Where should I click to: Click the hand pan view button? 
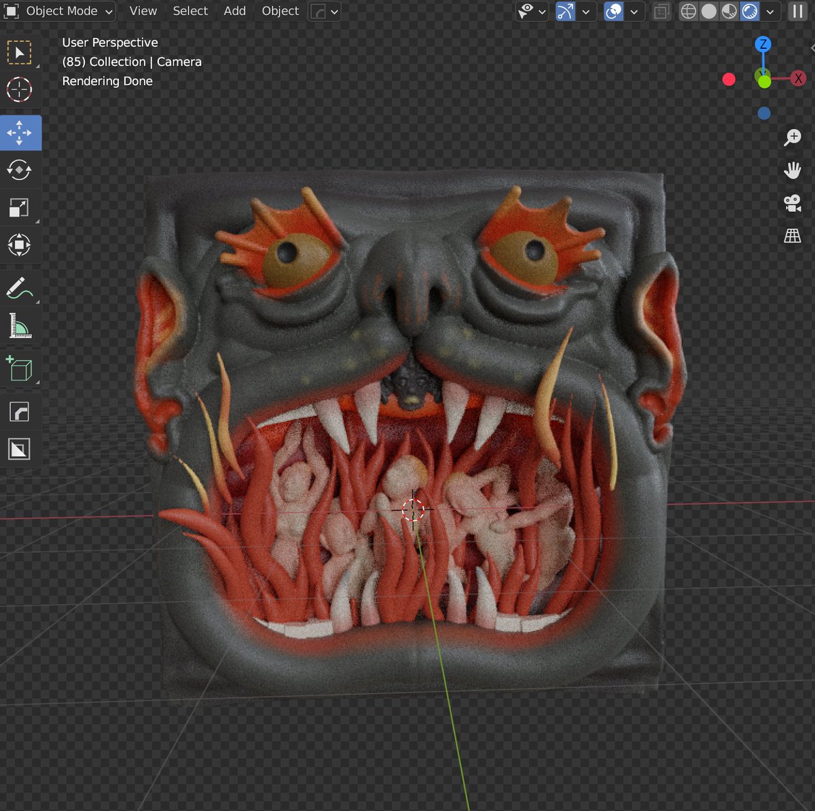(x=793, y=170)
